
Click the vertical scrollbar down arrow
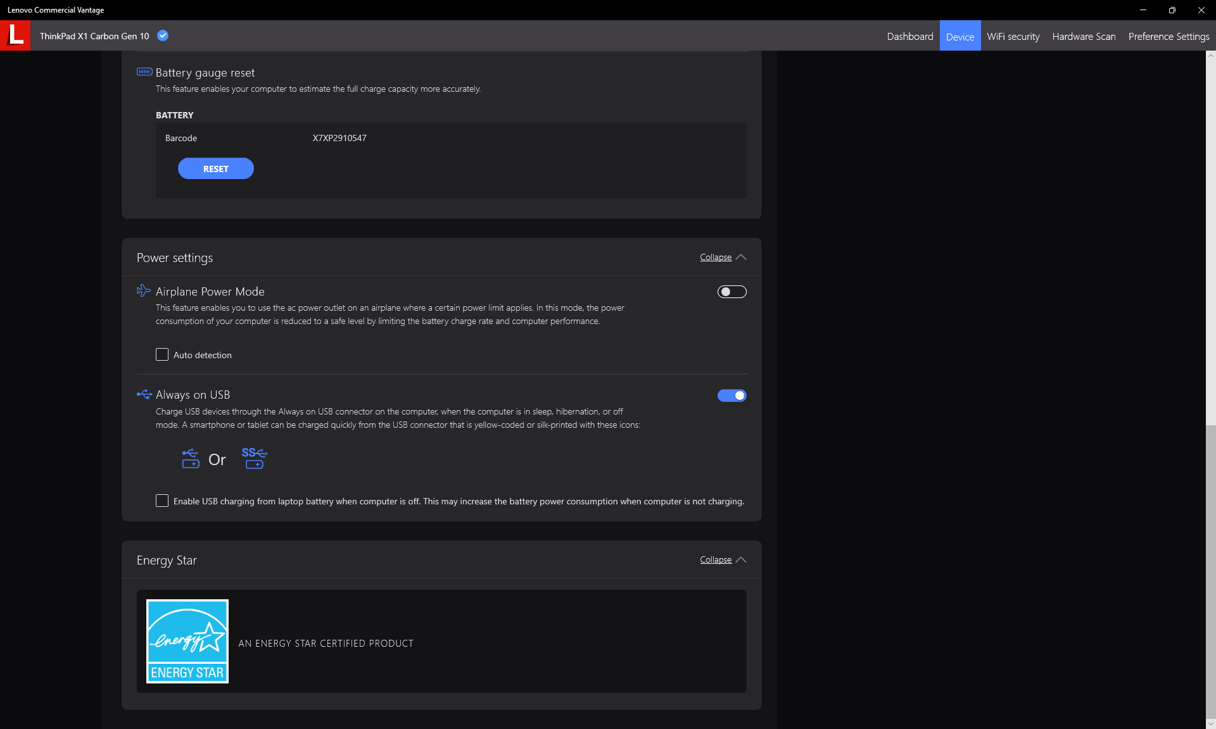coord(1210,723)
